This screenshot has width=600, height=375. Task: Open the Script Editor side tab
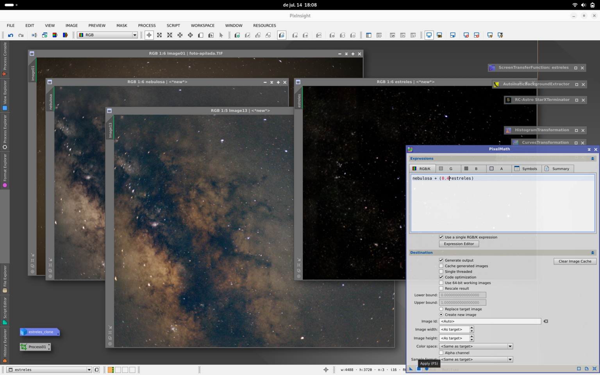tap(5, 311)
